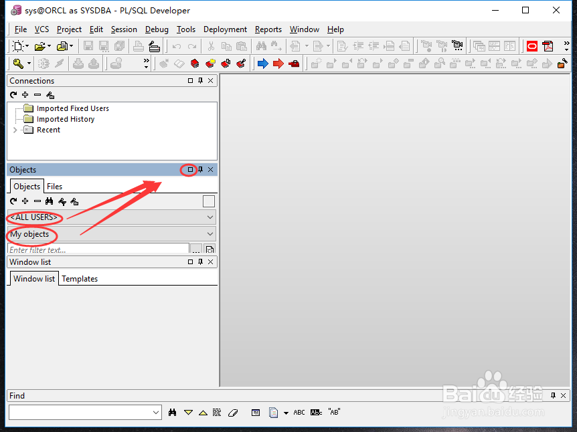Switch to the Templates tab
577x432 pixels.
(x=80, y=279)
